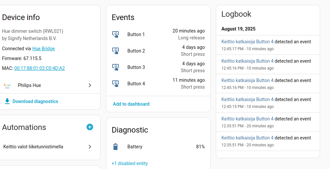
Task: Click the Button 4 event icon
Action: pyautogui.click(x=115, y=84)
